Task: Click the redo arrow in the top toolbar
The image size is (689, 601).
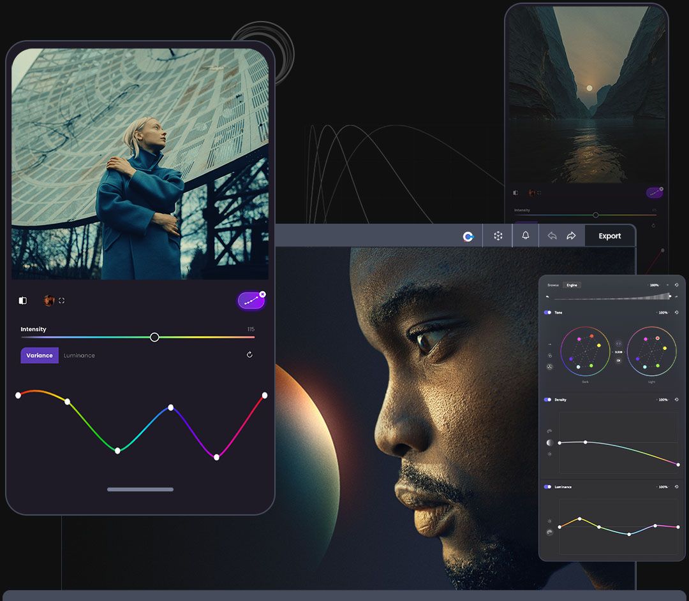Action: point(572,235)
